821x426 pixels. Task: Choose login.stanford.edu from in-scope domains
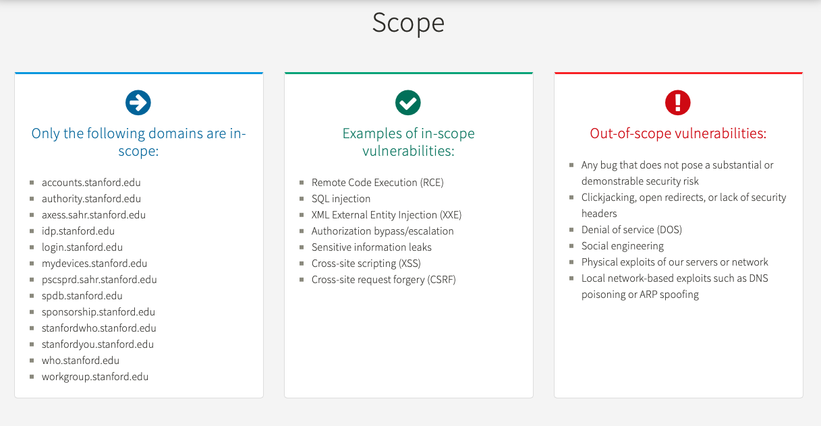(x=82, y=247)
